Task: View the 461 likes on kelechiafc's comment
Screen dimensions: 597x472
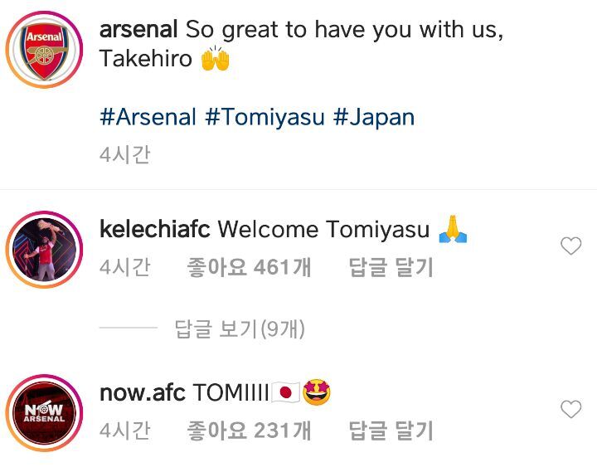Action: (250, 268)
